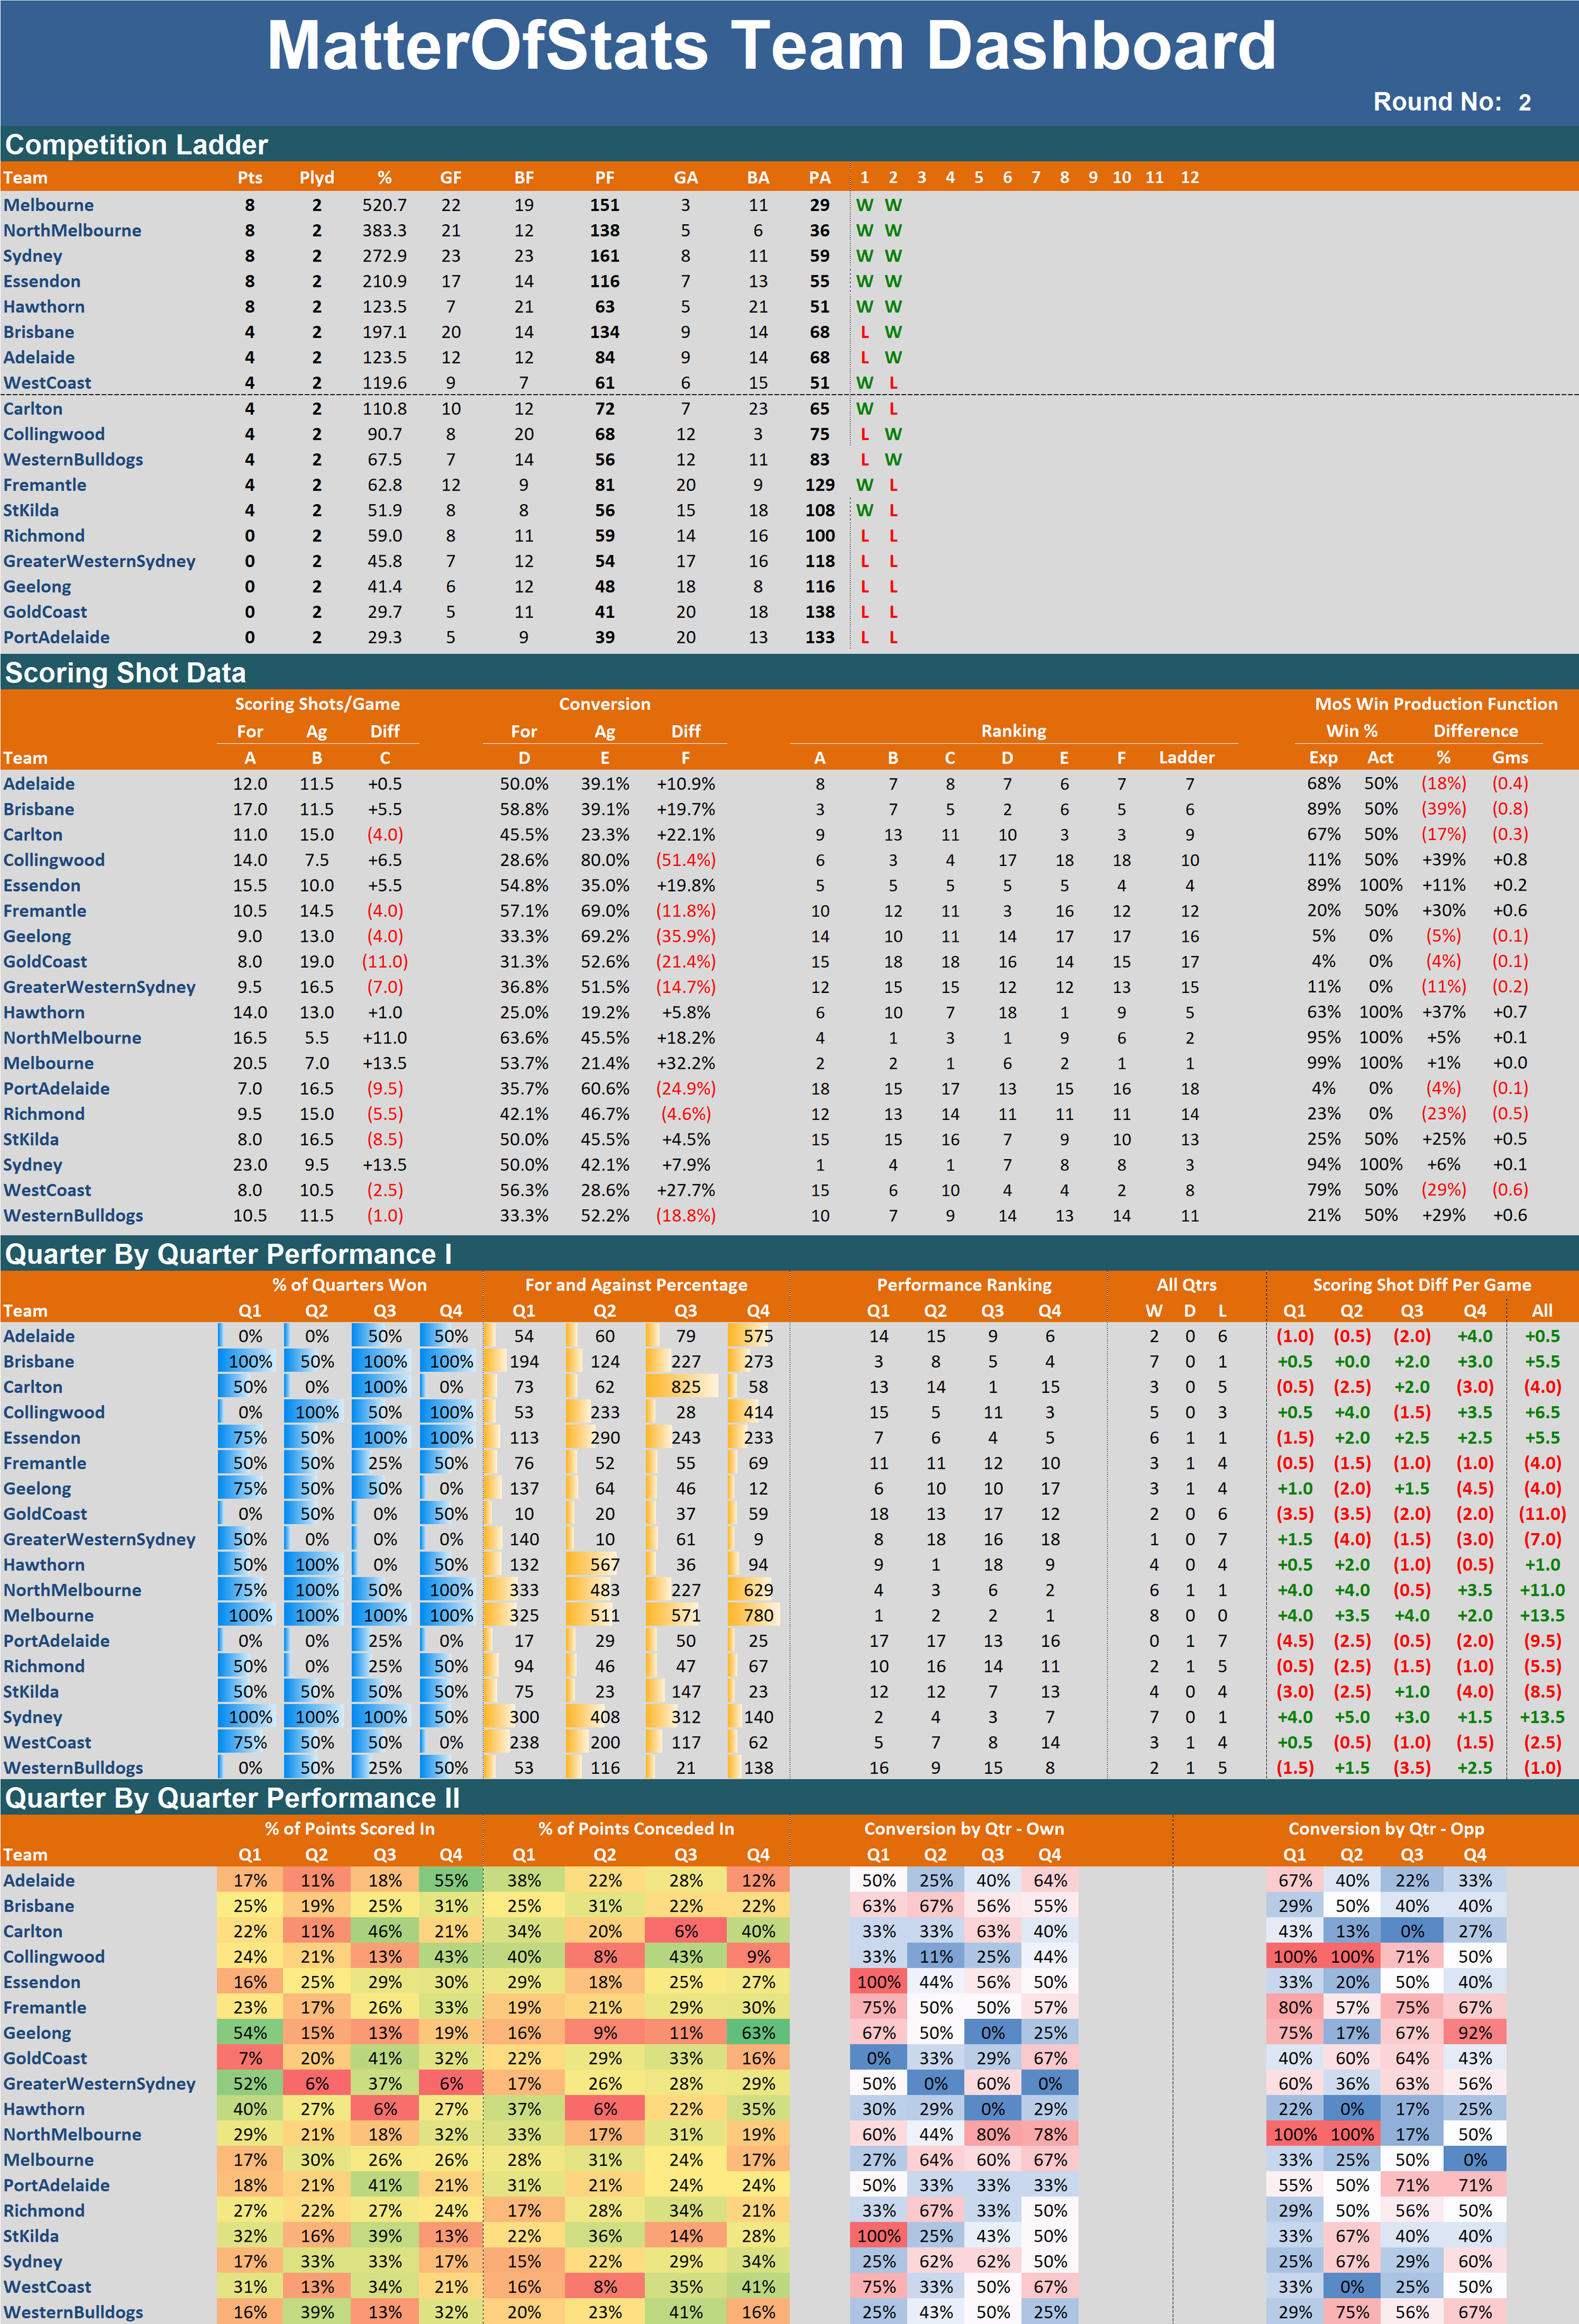Select Geelong's Q1 points scored 54%
The image size is (1579, 2324).
pyautogui.click(x=250, y=2033)
